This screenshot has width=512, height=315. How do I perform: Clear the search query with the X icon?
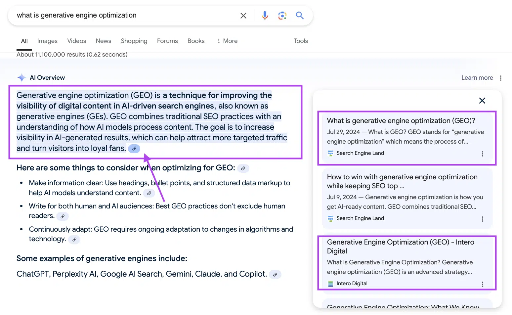pyautogui.click(x=243, y=16)
